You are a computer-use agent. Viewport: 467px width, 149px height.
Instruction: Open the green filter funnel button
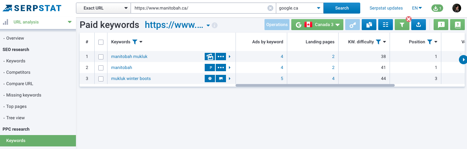(x=402, y=25)
